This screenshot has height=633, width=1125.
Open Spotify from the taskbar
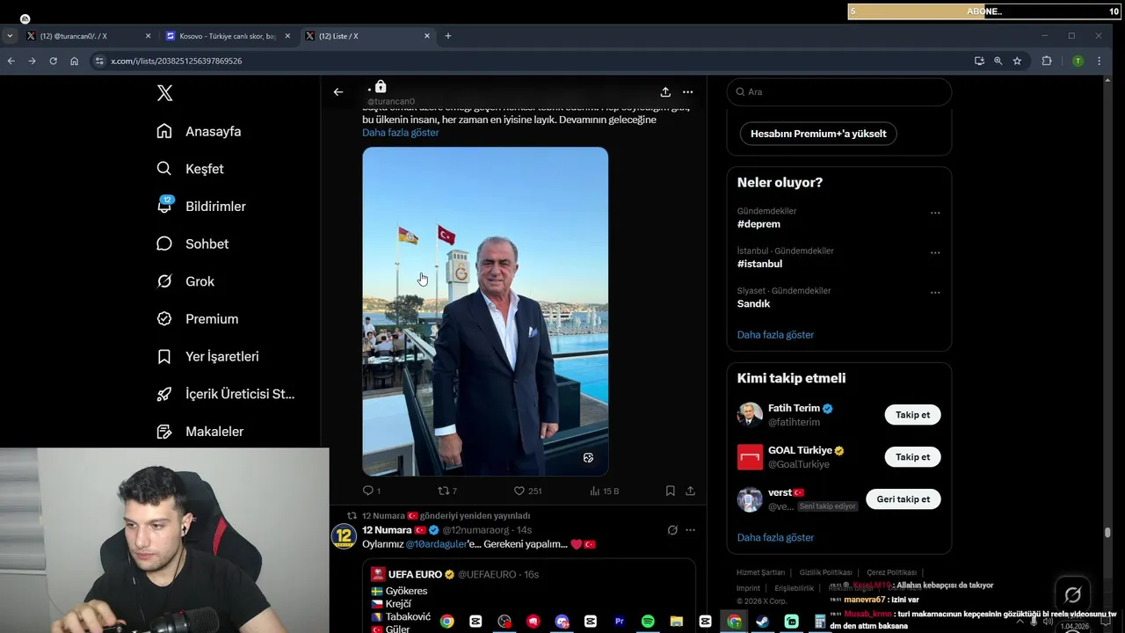point(648,622)
